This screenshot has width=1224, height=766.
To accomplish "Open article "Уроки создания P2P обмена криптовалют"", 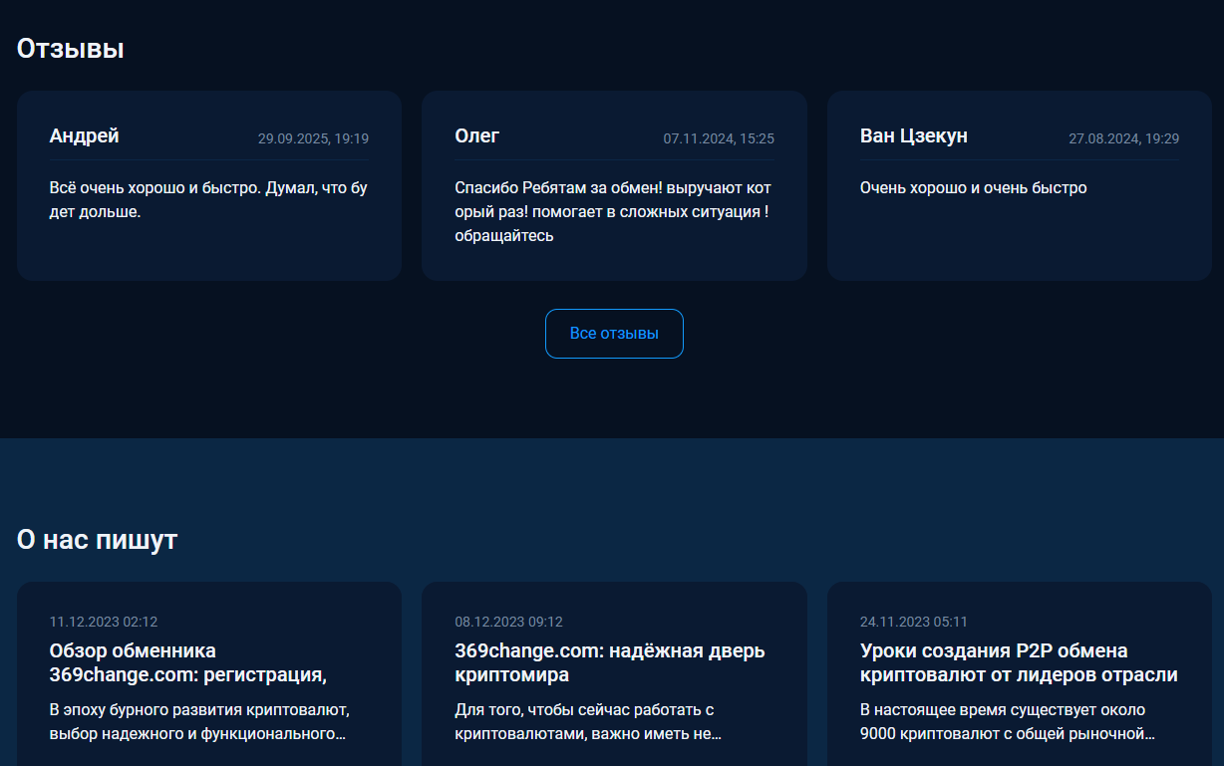I will [x=1019, y=663].
